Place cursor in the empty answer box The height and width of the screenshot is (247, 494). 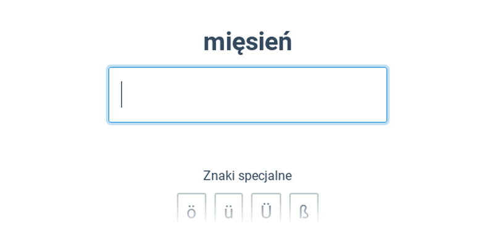tap(248, 95)
